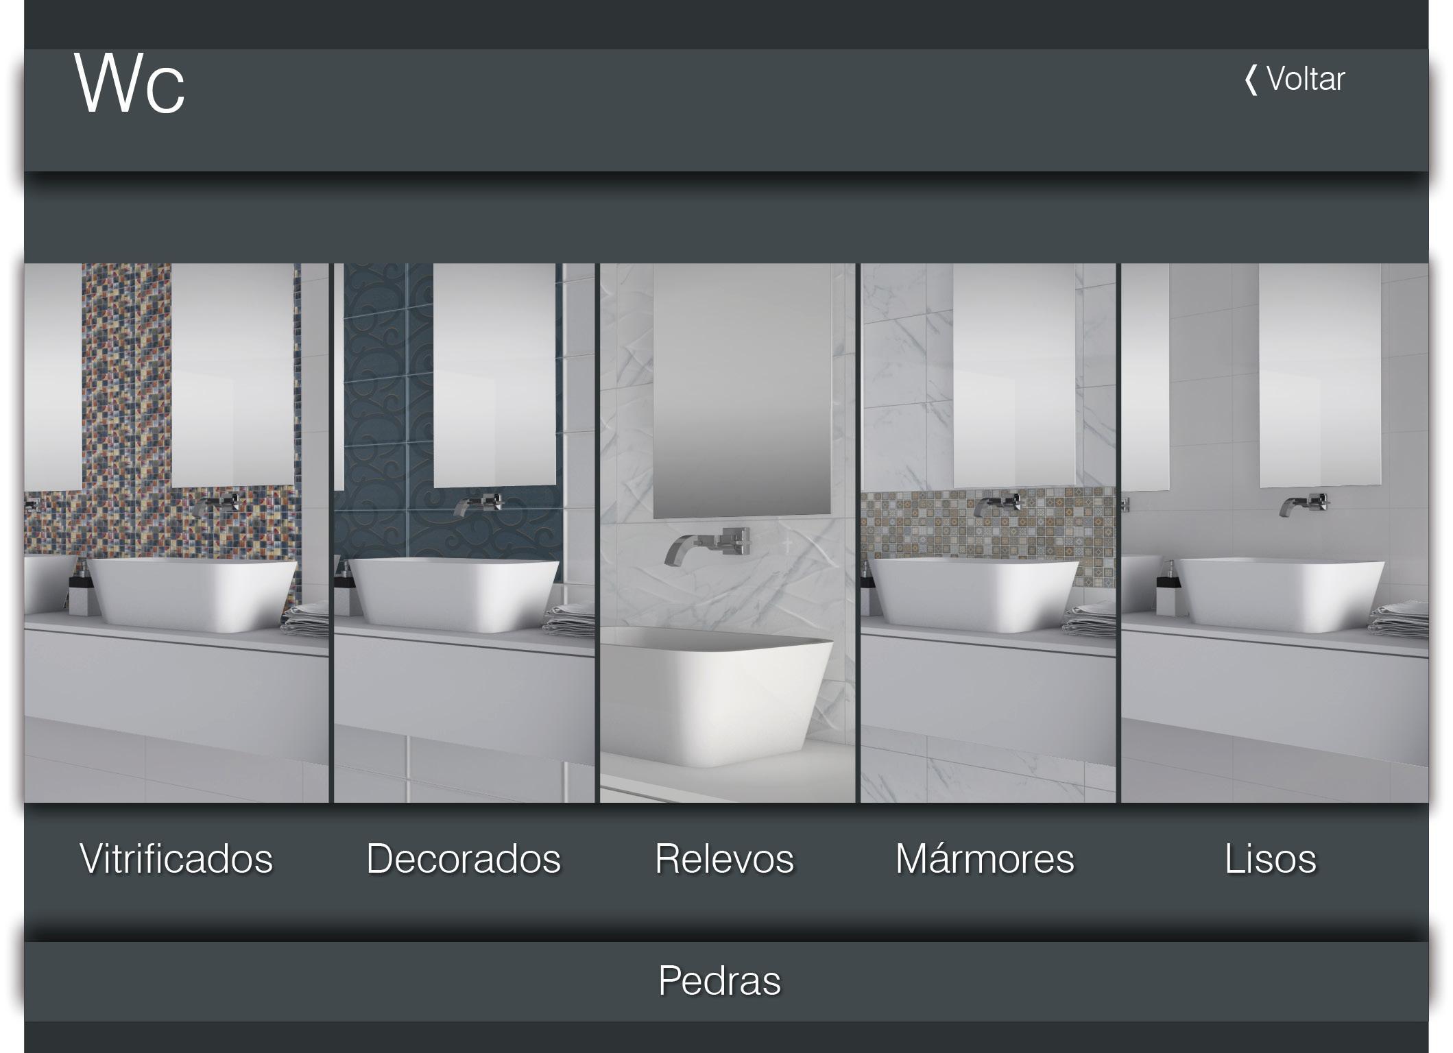This screenshot has width=1453, height=1053.
Task: Open the Vitrificados bathroom preview image
Action: [176, 533]
